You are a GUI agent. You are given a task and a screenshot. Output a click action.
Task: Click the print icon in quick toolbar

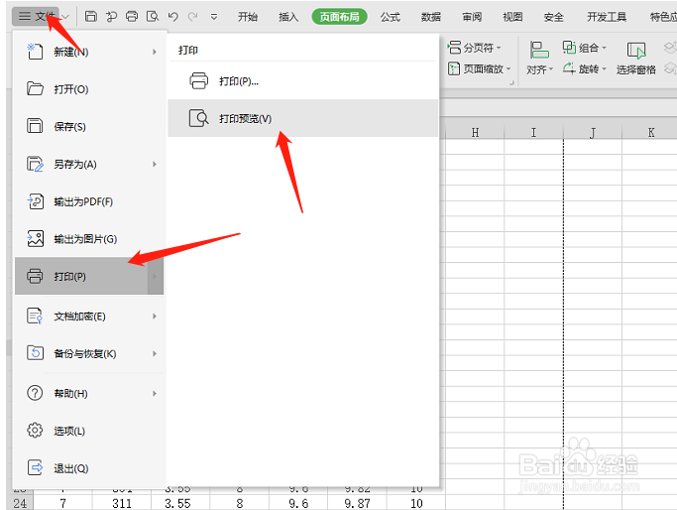click(x=132, y=17)
